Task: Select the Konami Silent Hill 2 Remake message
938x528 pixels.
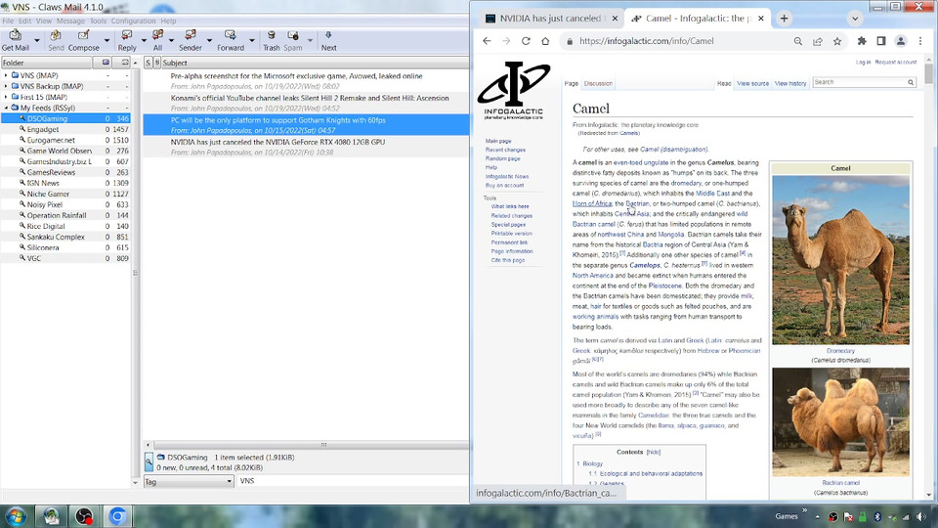Action: [306, 103]
